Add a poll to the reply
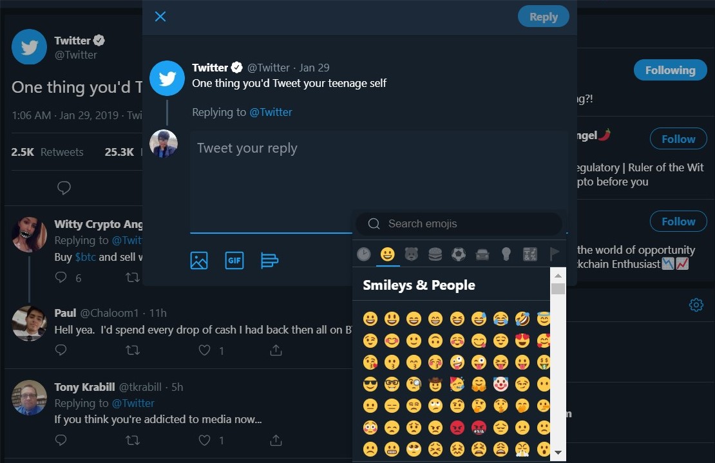Image resolution: width=715 pixels, height=463 pixels. pyautogui.click(x=269, y=260)
